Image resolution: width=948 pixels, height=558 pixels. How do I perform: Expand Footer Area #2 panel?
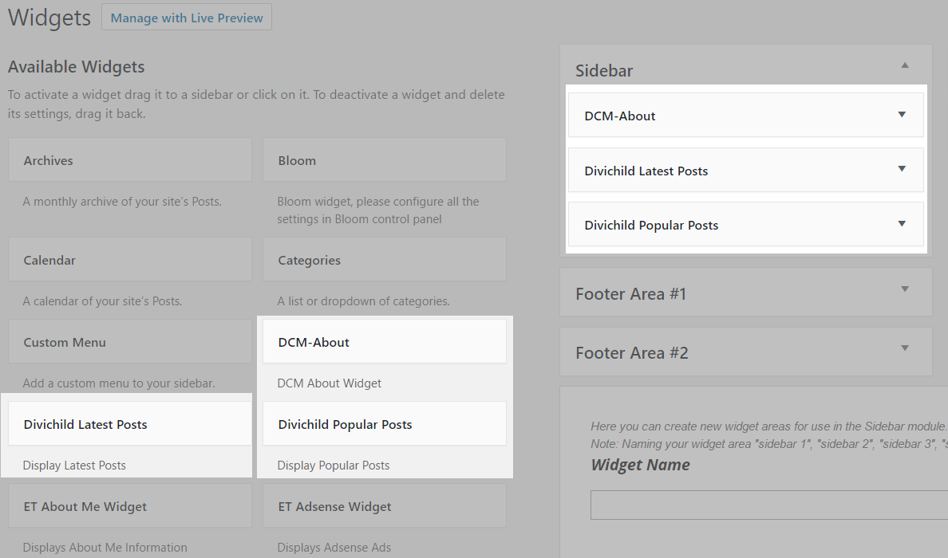point(904,348)
